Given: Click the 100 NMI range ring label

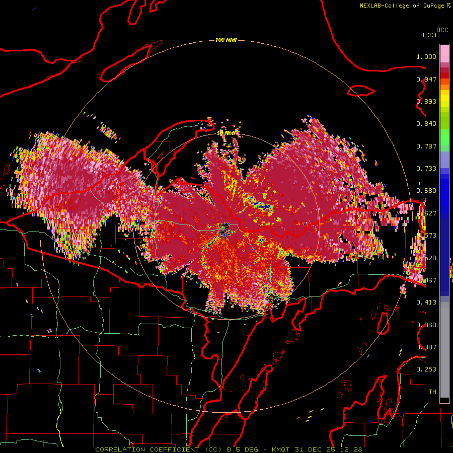Looking at the screenshot, I should tap(226, 40).
